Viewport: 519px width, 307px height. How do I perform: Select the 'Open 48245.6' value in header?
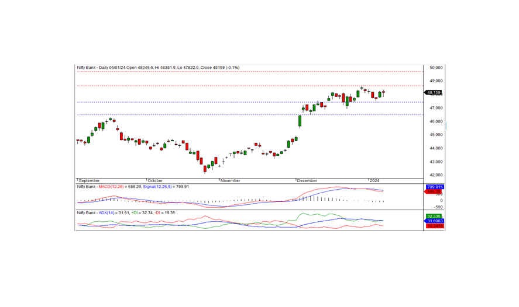tap(140, 68)
